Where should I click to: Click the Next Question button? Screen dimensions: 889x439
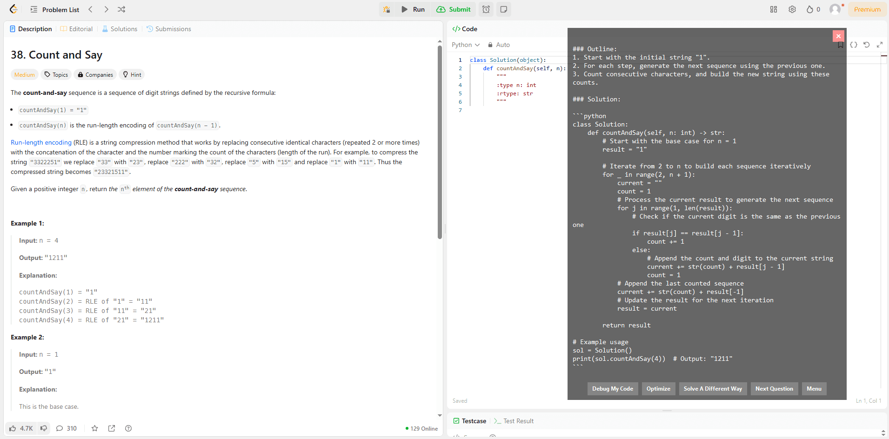click(774, 389)
